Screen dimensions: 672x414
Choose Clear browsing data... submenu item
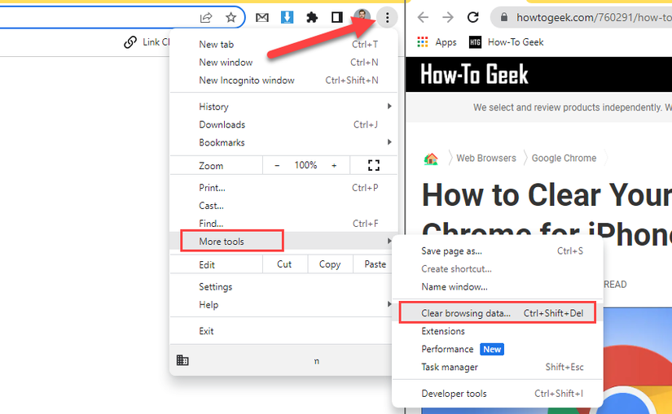click(498, 313)
